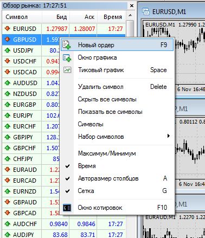Click the chart window icon beside Окно графика
This screenshot has height=238, width=205.
67,57
